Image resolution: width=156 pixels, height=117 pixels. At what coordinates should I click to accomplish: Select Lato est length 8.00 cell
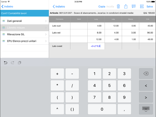96,32
